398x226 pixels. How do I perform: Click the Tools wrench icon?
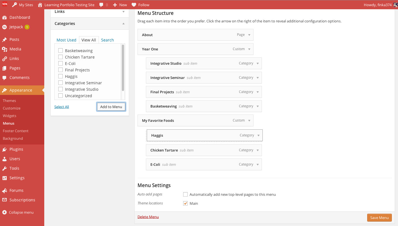[4, 168]
